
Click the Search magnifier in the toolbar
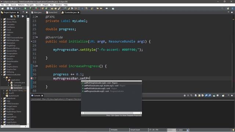[x=222, y=8]
